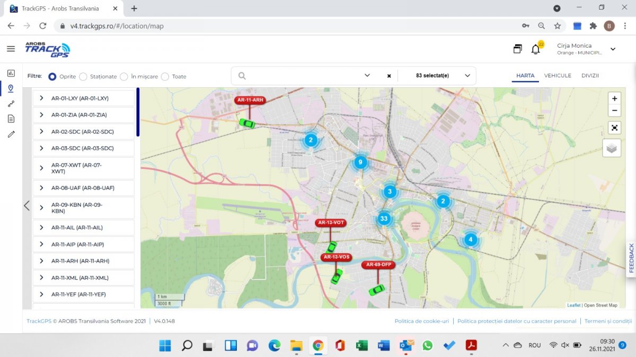Select the Toate filter

click(x=165, y=77)
